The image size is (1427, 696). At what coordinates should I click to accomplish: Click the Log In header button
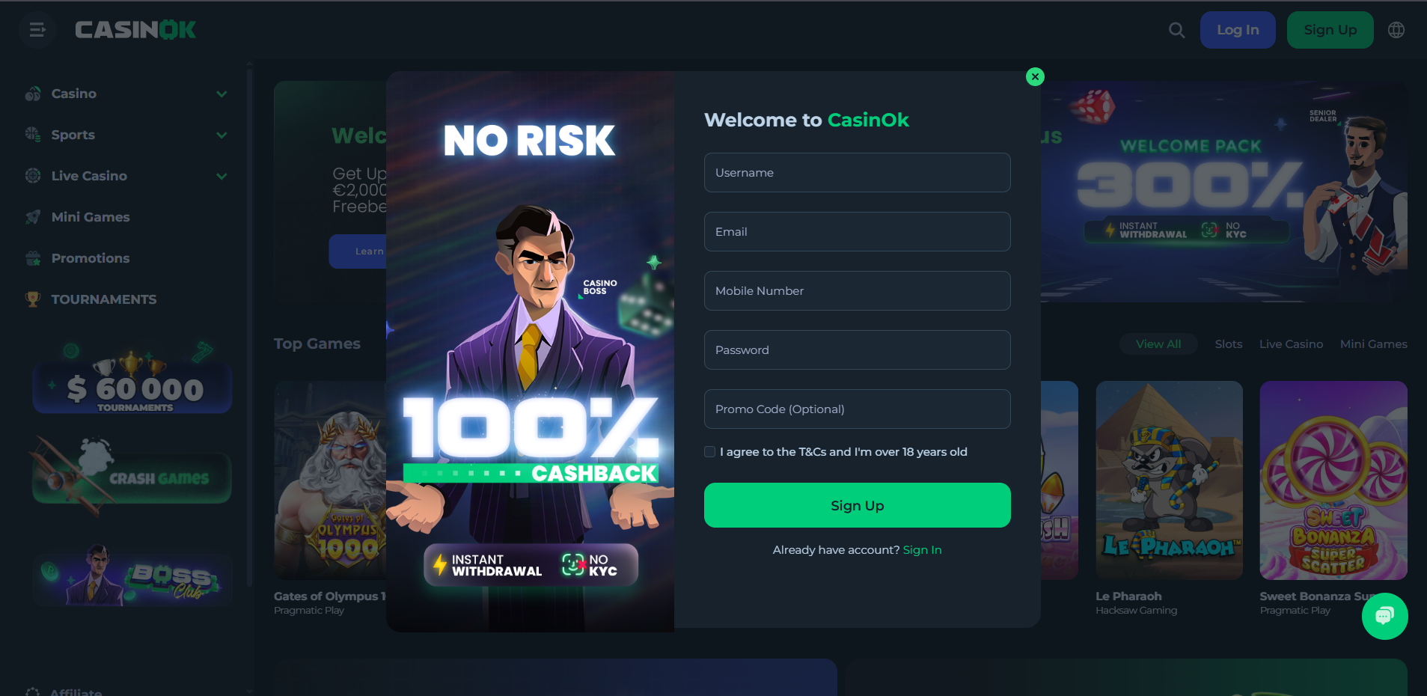click(1238, 30)
